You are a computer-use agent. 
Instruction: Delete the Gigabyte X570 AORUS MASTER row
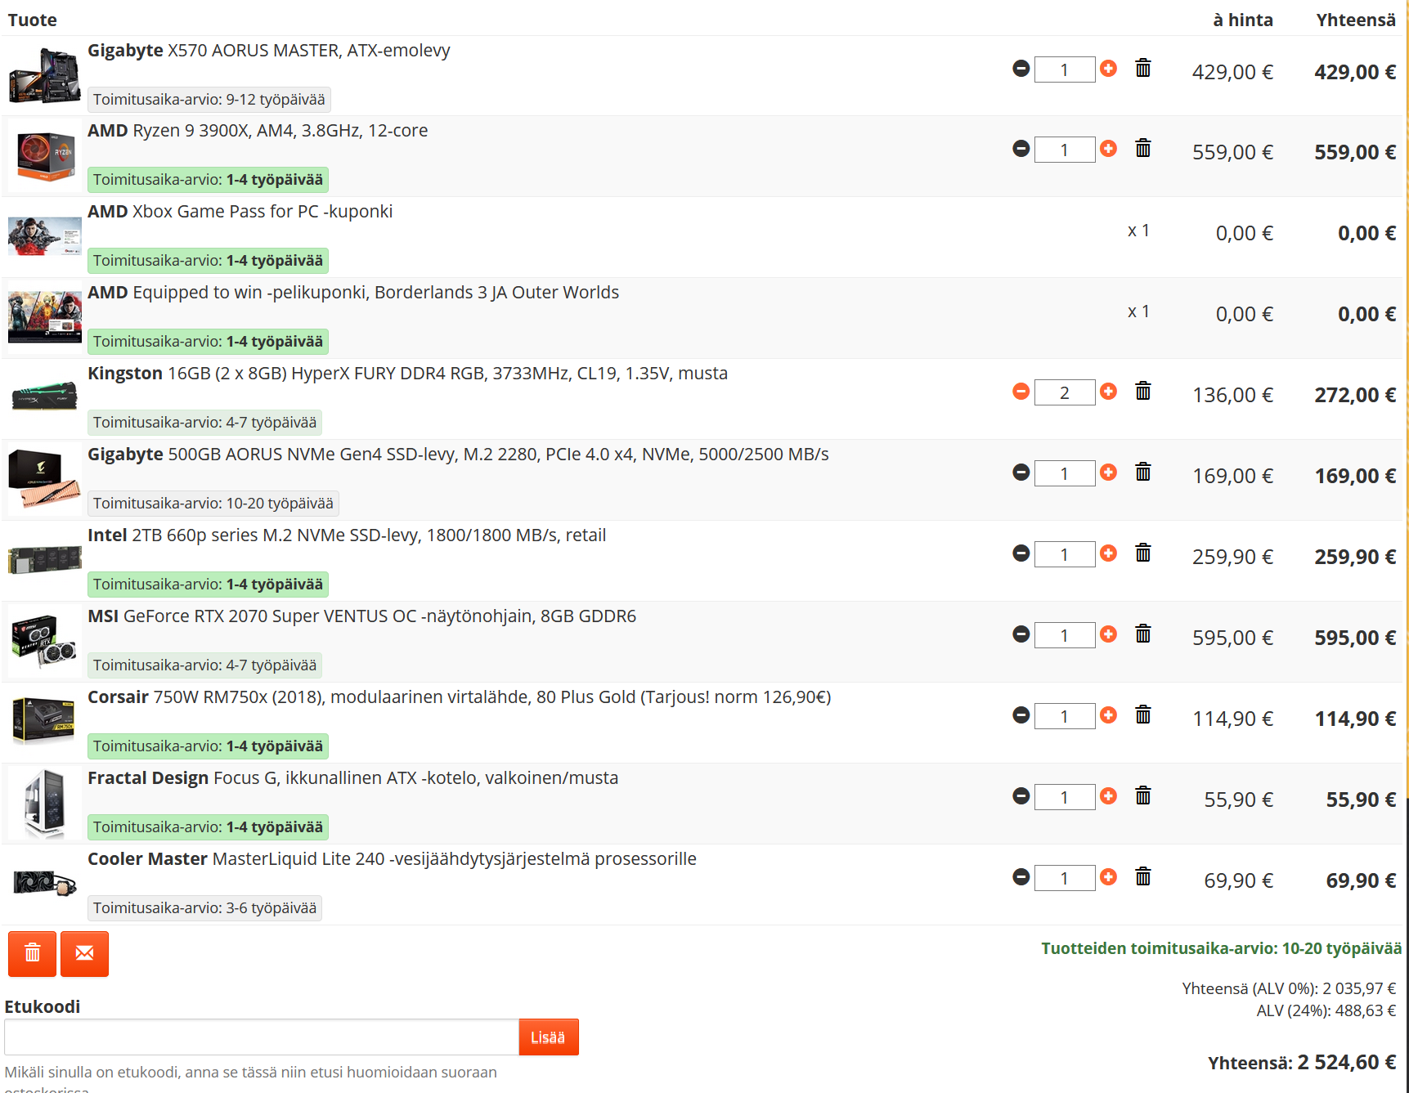click(1142, 68)
